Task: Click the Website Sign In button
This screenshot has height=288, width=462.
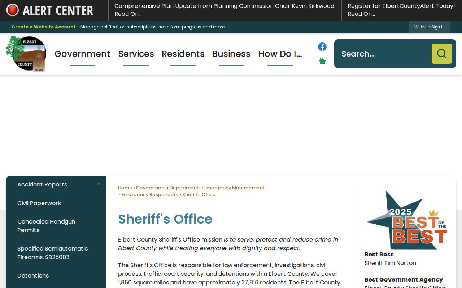Action: pyautogui.click(x=430, y=27)
